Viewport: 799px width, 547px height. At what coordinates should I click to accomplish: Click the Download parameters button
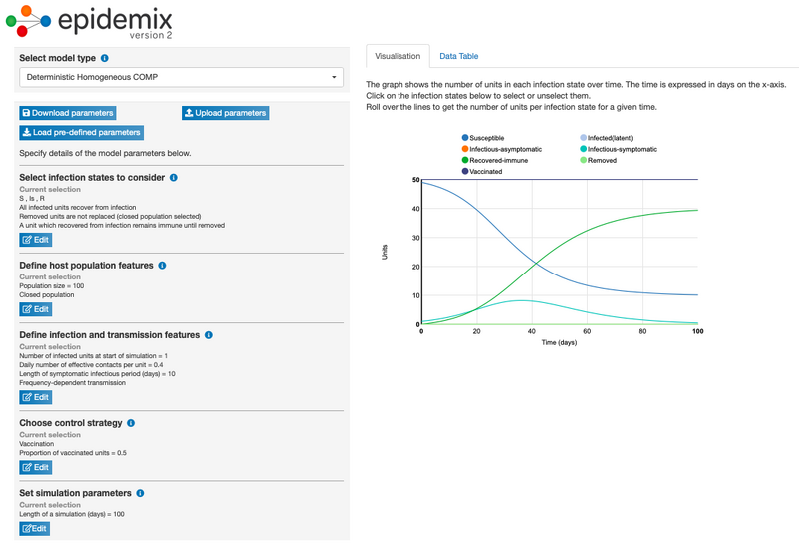coord(68,113)
